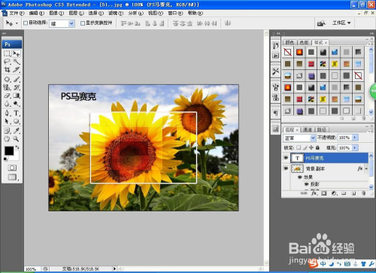Click the zoom percentage field in status bar
Image resolution: width=376 pixels, height=273 pixels.
pos(32,268)
